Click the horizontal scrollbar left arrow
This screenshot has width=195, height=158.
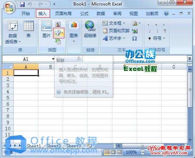pyautogui.click(x=119, y=146)
